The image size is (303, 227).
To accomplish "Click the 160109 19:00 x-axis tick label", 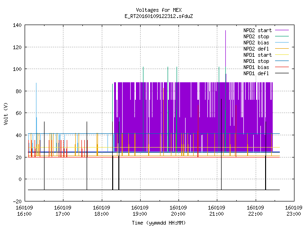I will 140,211.
